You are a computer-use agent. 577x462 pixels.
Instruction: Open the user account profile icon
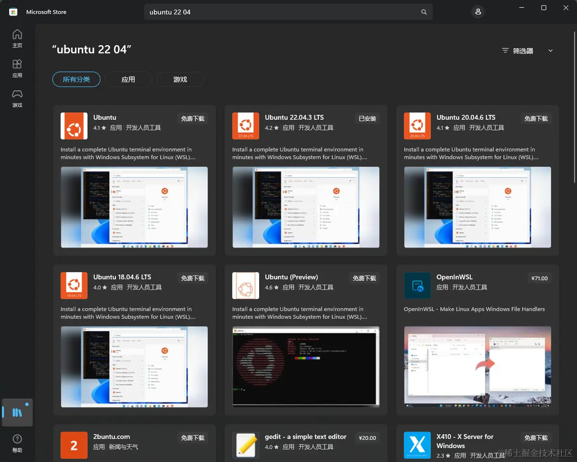point(478,12)
